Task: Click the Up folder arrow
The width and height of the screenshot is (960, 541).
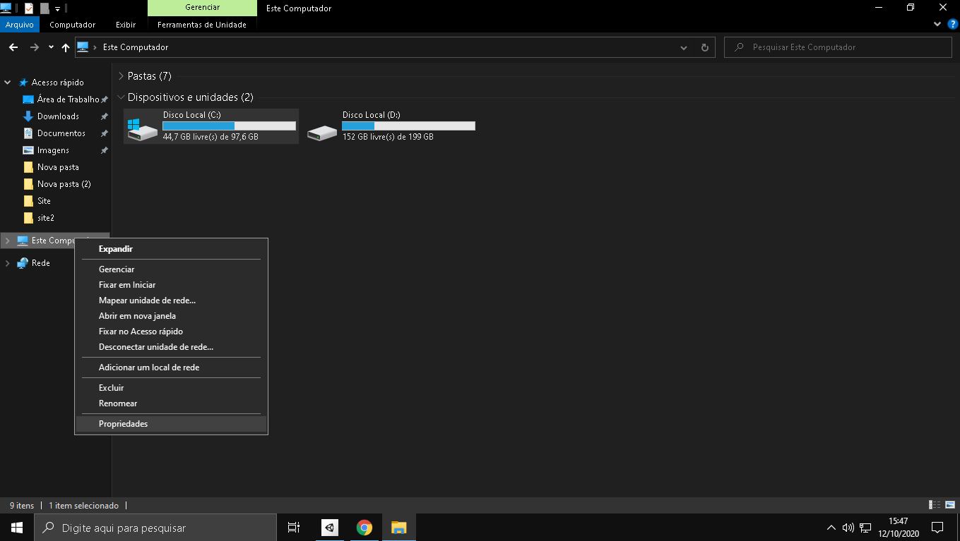Action: [66, 47]
